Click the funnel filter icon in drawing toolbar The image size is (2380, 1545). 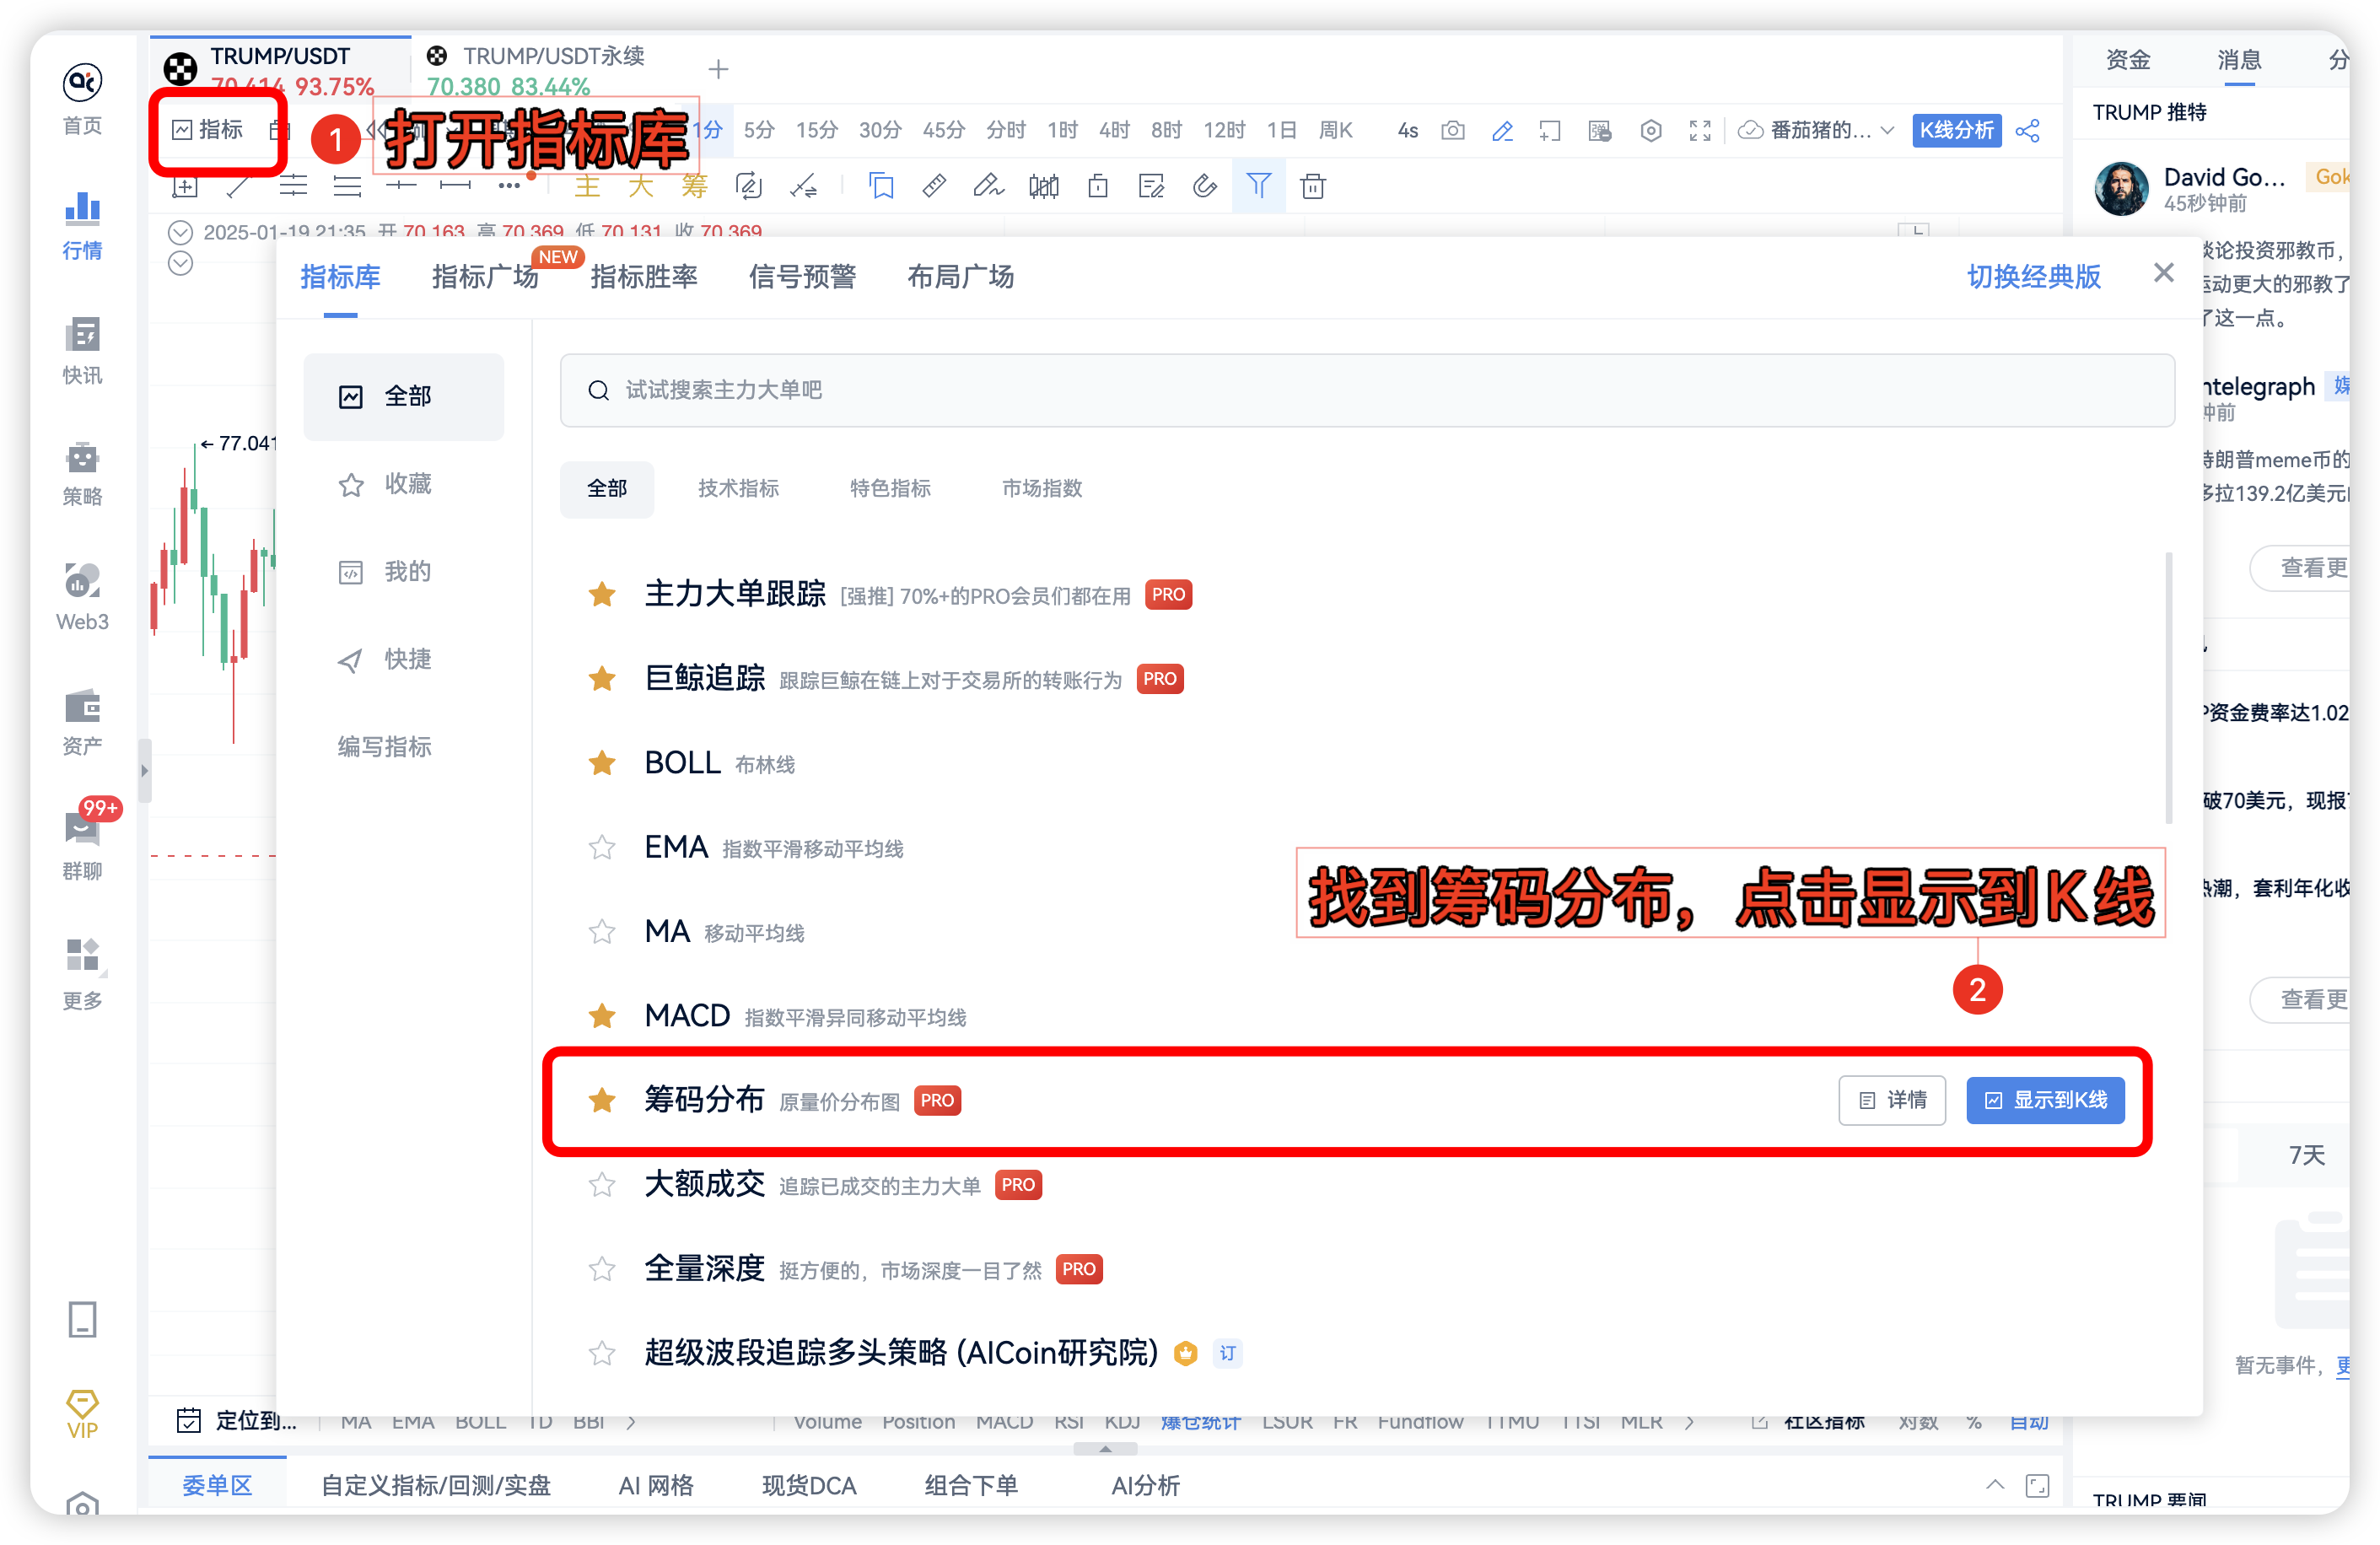1258,185
